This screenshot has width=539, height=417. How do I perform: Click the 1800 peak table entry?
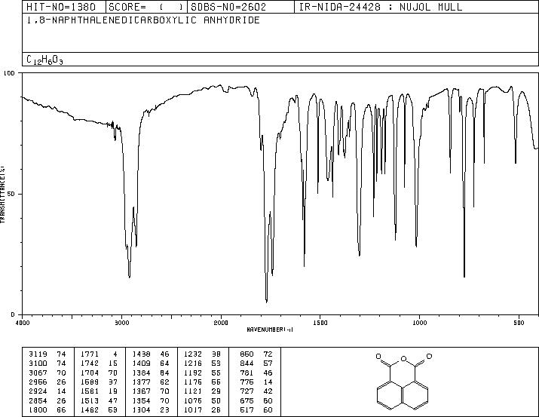coord(47,410)
